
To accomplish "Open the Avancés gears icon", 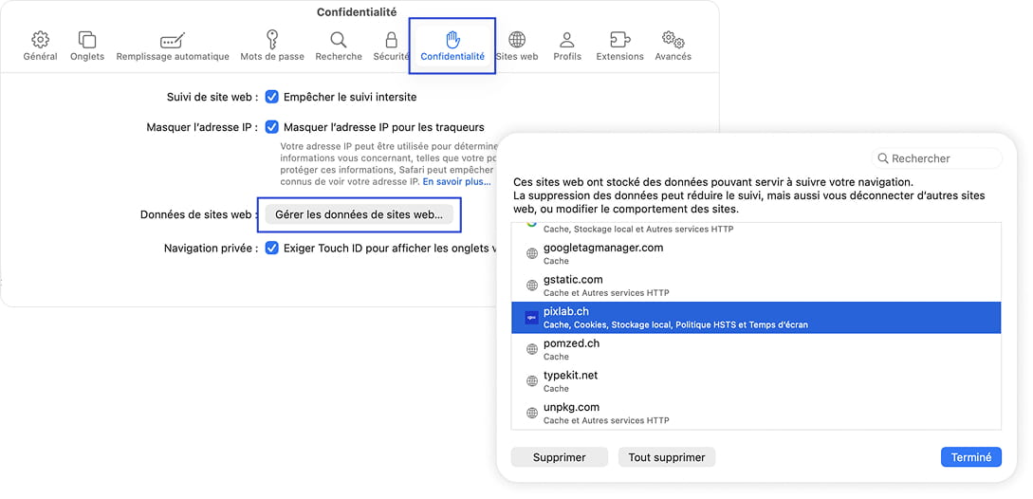I will click(x=673, y=40).
